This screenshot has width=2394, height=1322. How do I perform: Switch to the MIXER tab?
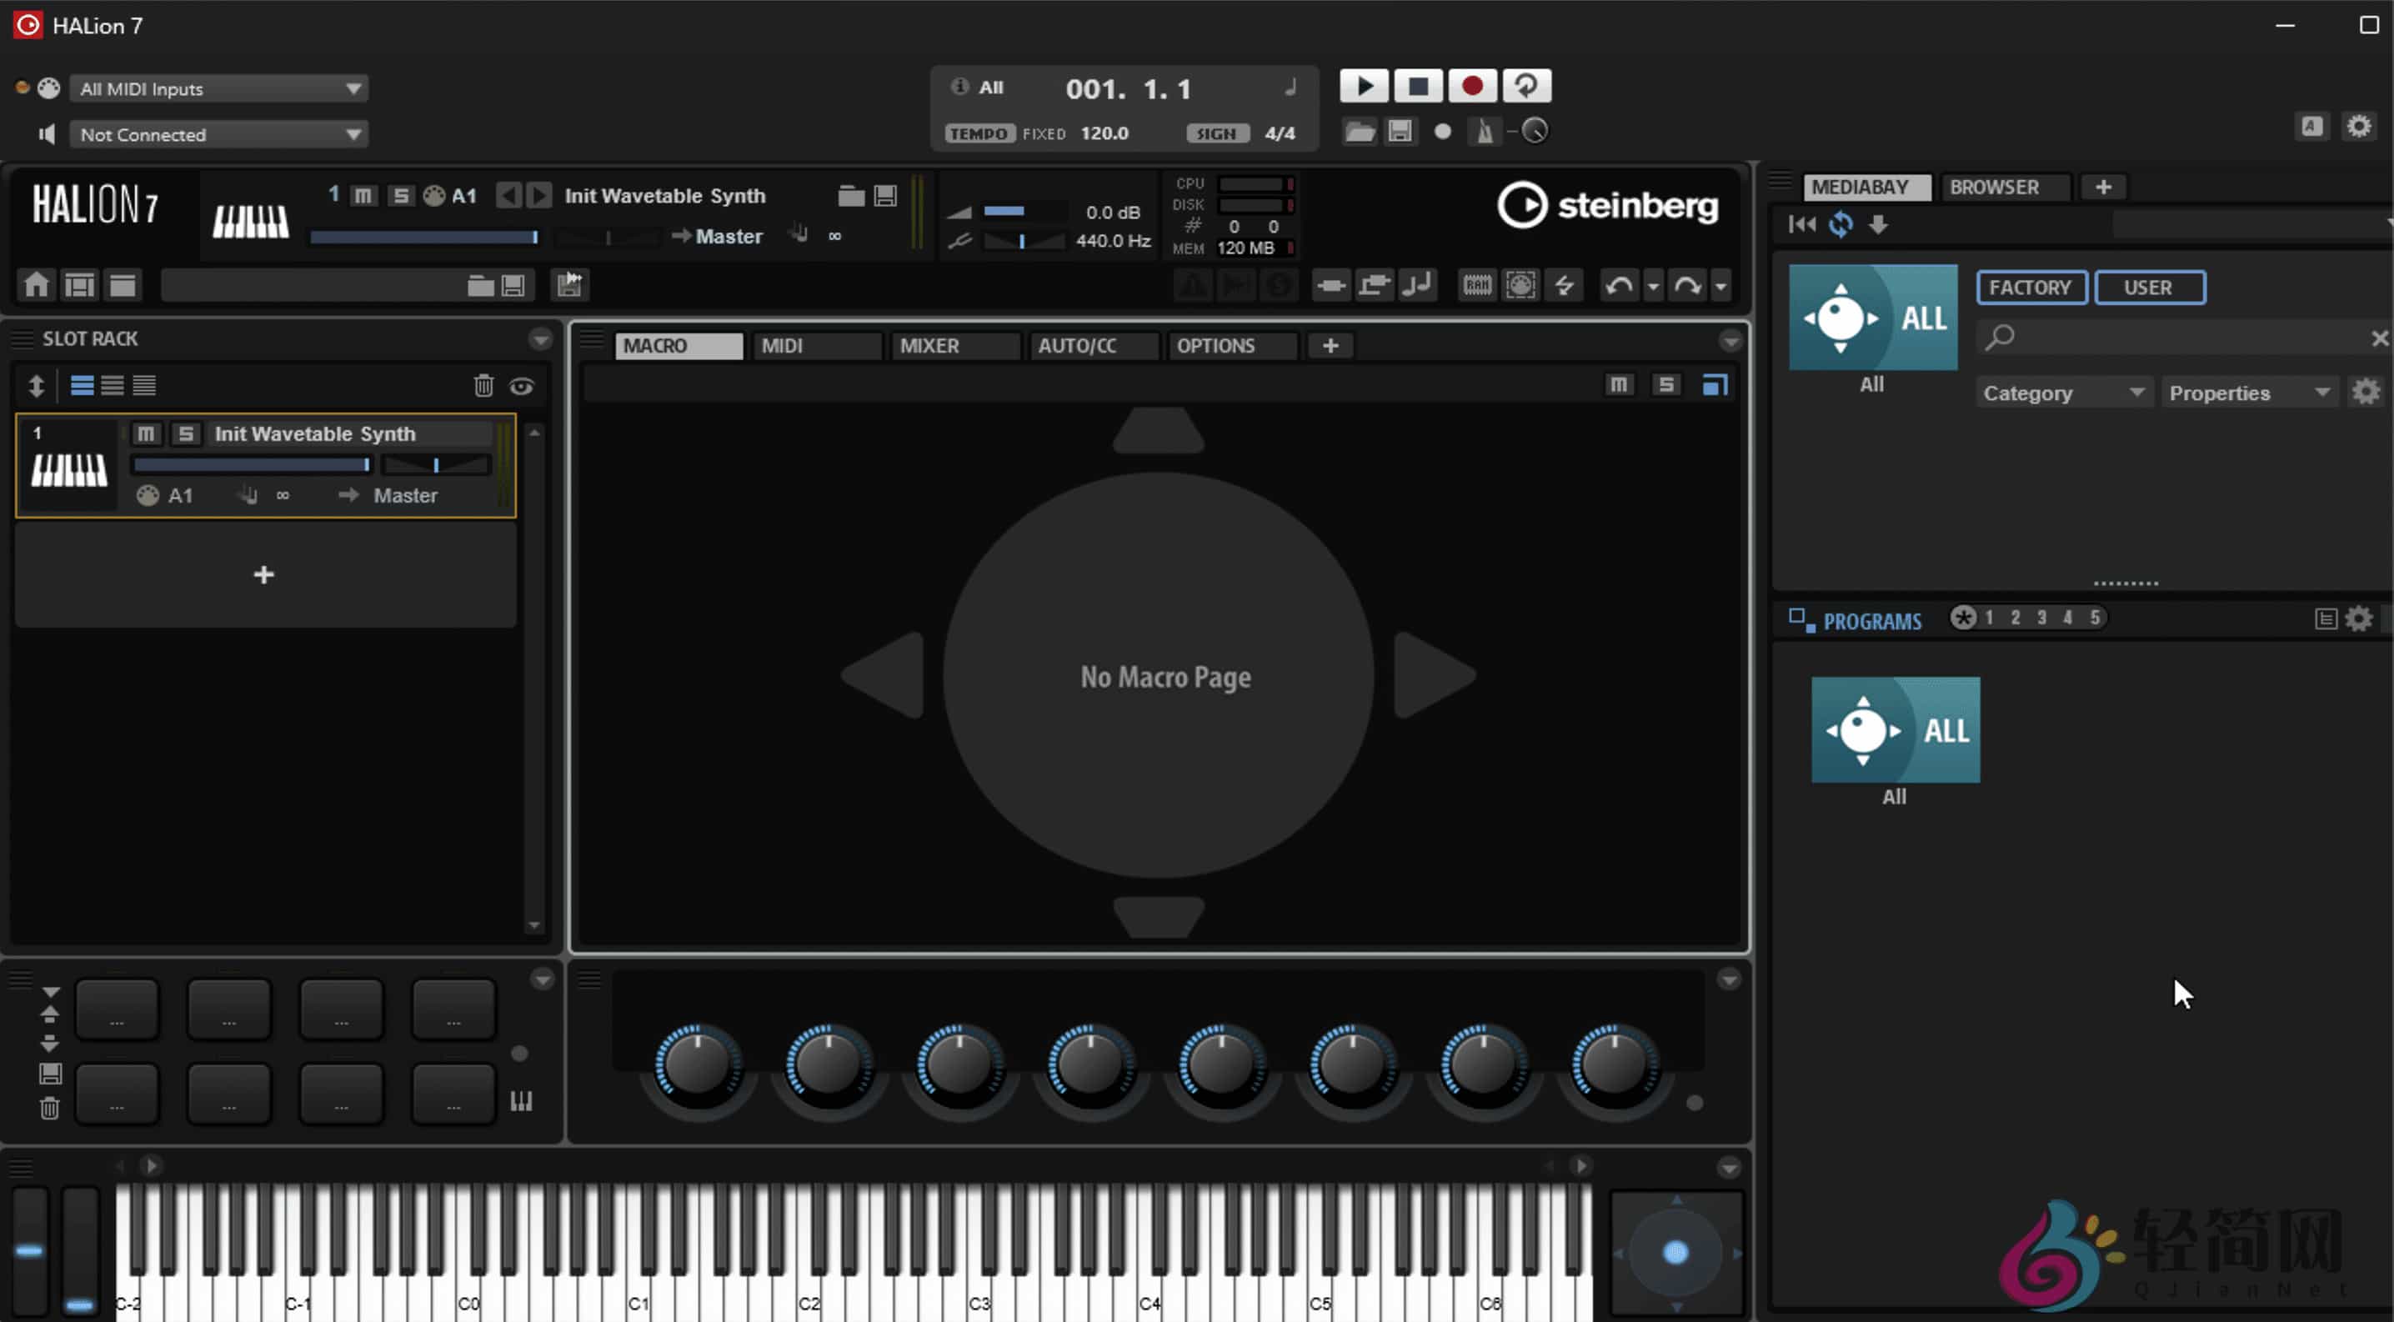click(954, 346)
